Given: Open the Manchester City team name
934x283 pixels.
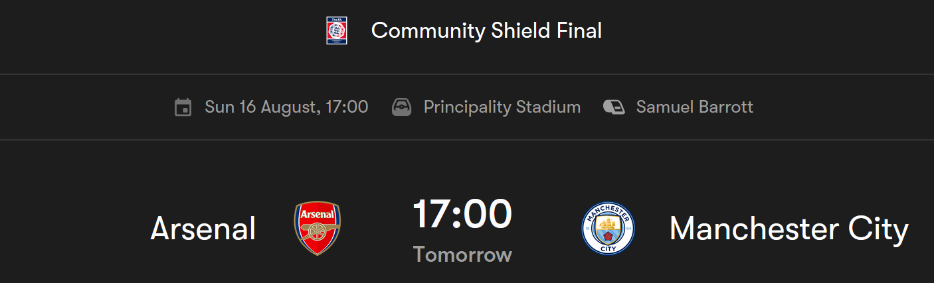Looking at the screenshot, I should point(789,229).
